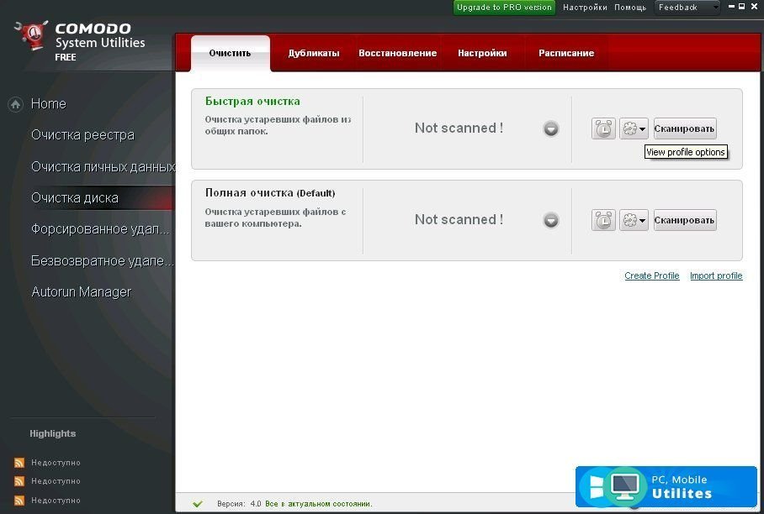Click Not scanned! status for Быстрая очистка
The height and width of the screenshot is (514, 764).
pos(459,128)
